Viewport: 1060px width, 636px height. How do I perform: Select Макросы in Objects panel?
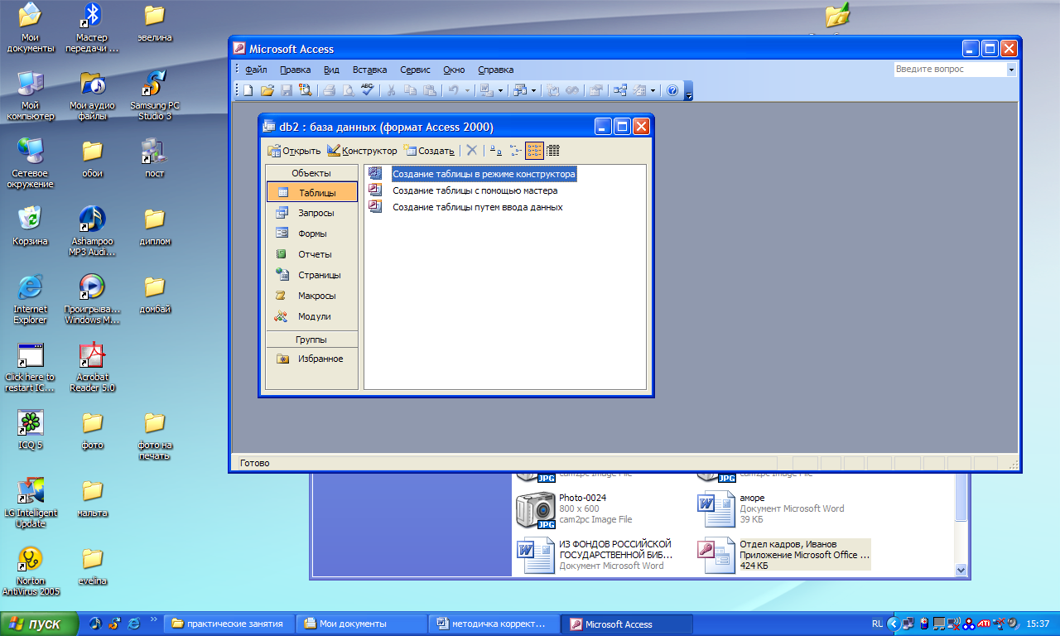tap(312, 296)
